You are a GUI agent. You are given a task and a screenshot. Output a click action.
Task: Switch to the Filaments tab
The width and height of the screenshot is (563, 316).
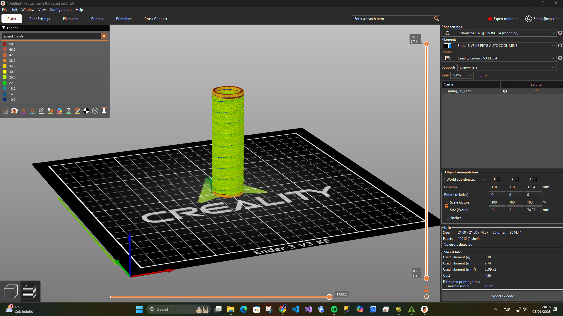coord(70,19)
